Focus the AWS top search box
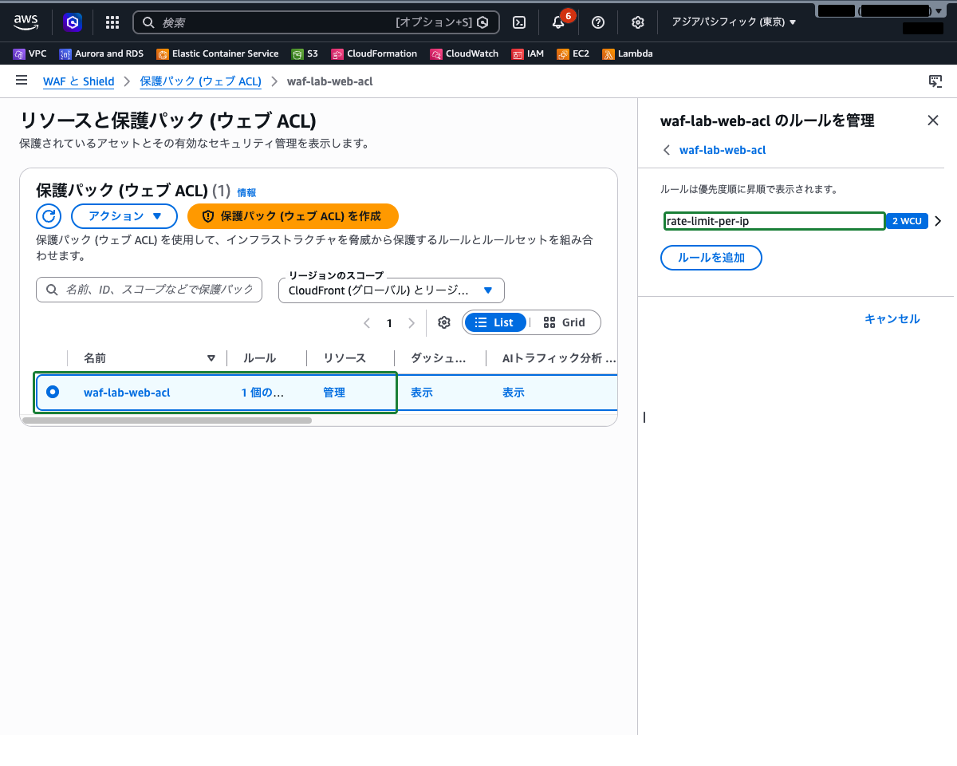The height and width of the screenshot is (766, 957). tap(316, 22)
